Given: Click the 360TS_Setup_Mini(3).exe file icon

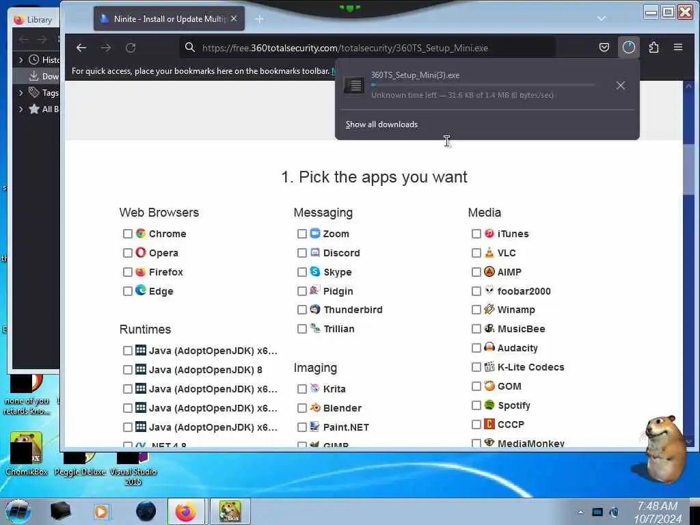Looking at the screenshot, I should pyautogui.click(x=354, y=85).
